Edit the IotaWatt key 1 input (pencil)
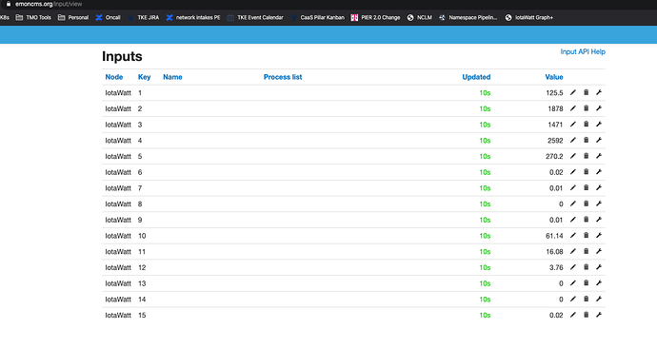Screen dimensions: 657x349 [573, 92]
